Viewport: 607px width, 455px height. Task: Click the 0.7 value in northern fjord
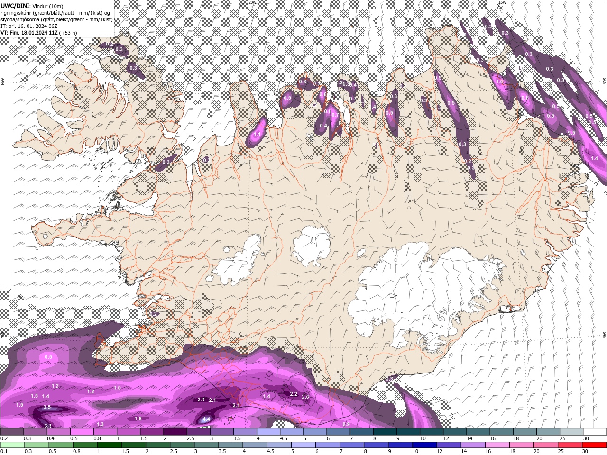[x=335, y=115]
